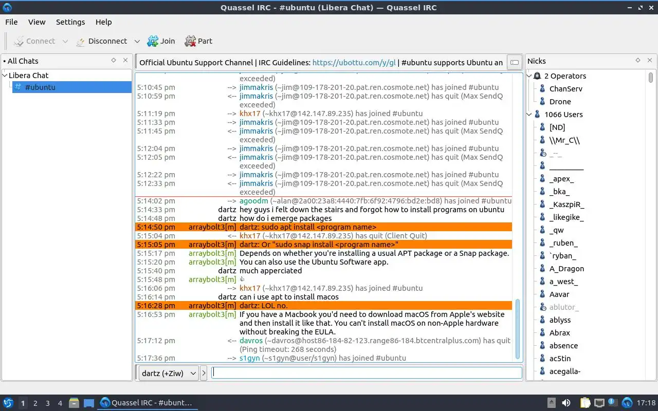Click the Operators group icon
The image size is (658, 411).
point(538,76)
